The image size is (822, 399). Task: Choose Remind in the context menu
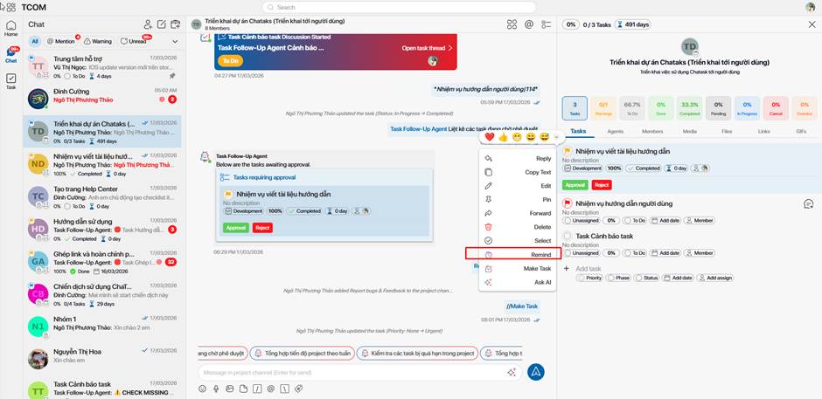[x=516, y=254]
